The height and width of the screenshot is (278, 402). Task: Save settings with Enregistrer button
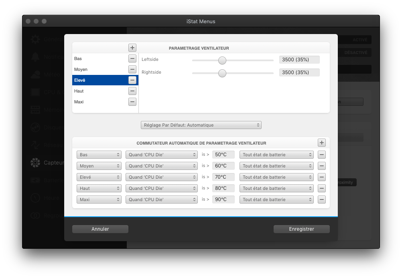point(302,229)
